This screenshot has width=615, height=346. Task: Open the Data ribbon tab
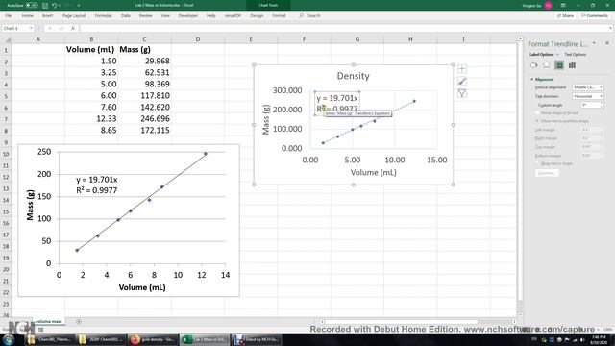pyautogui.click(x=126, y=15)
